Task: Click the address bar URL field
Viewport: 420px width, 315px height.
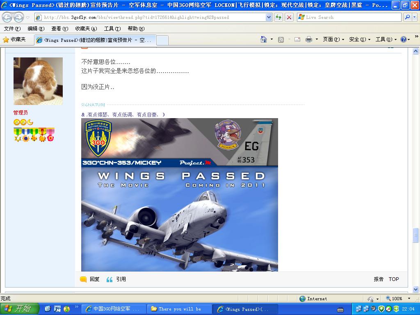Action: [x=151, y=17]
